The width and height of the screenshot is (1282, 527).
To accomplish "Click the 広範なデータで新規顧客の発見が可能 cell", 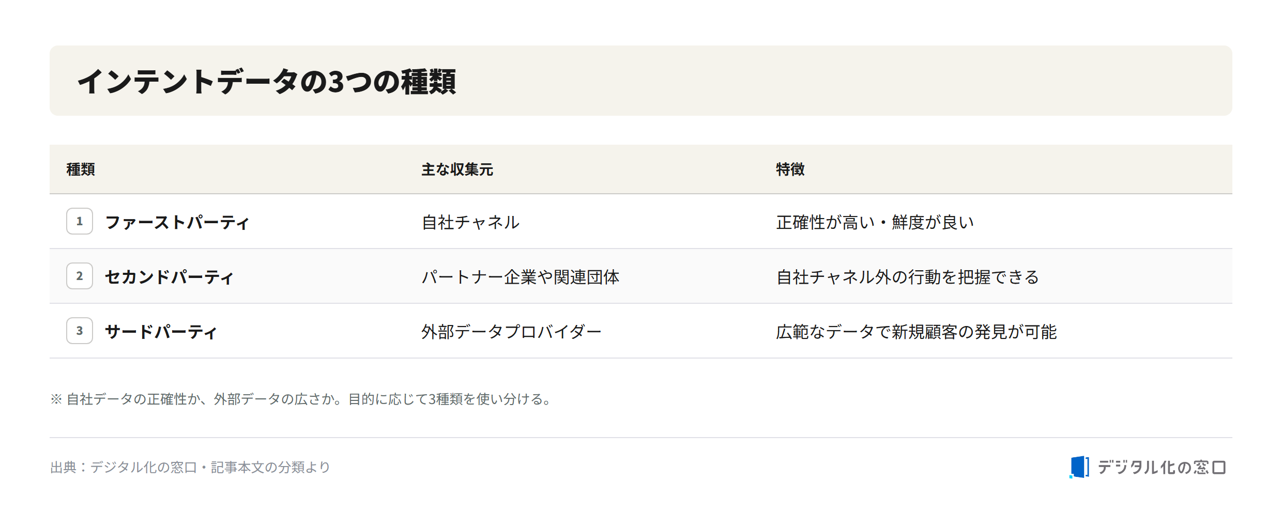I will pos(916,332).
